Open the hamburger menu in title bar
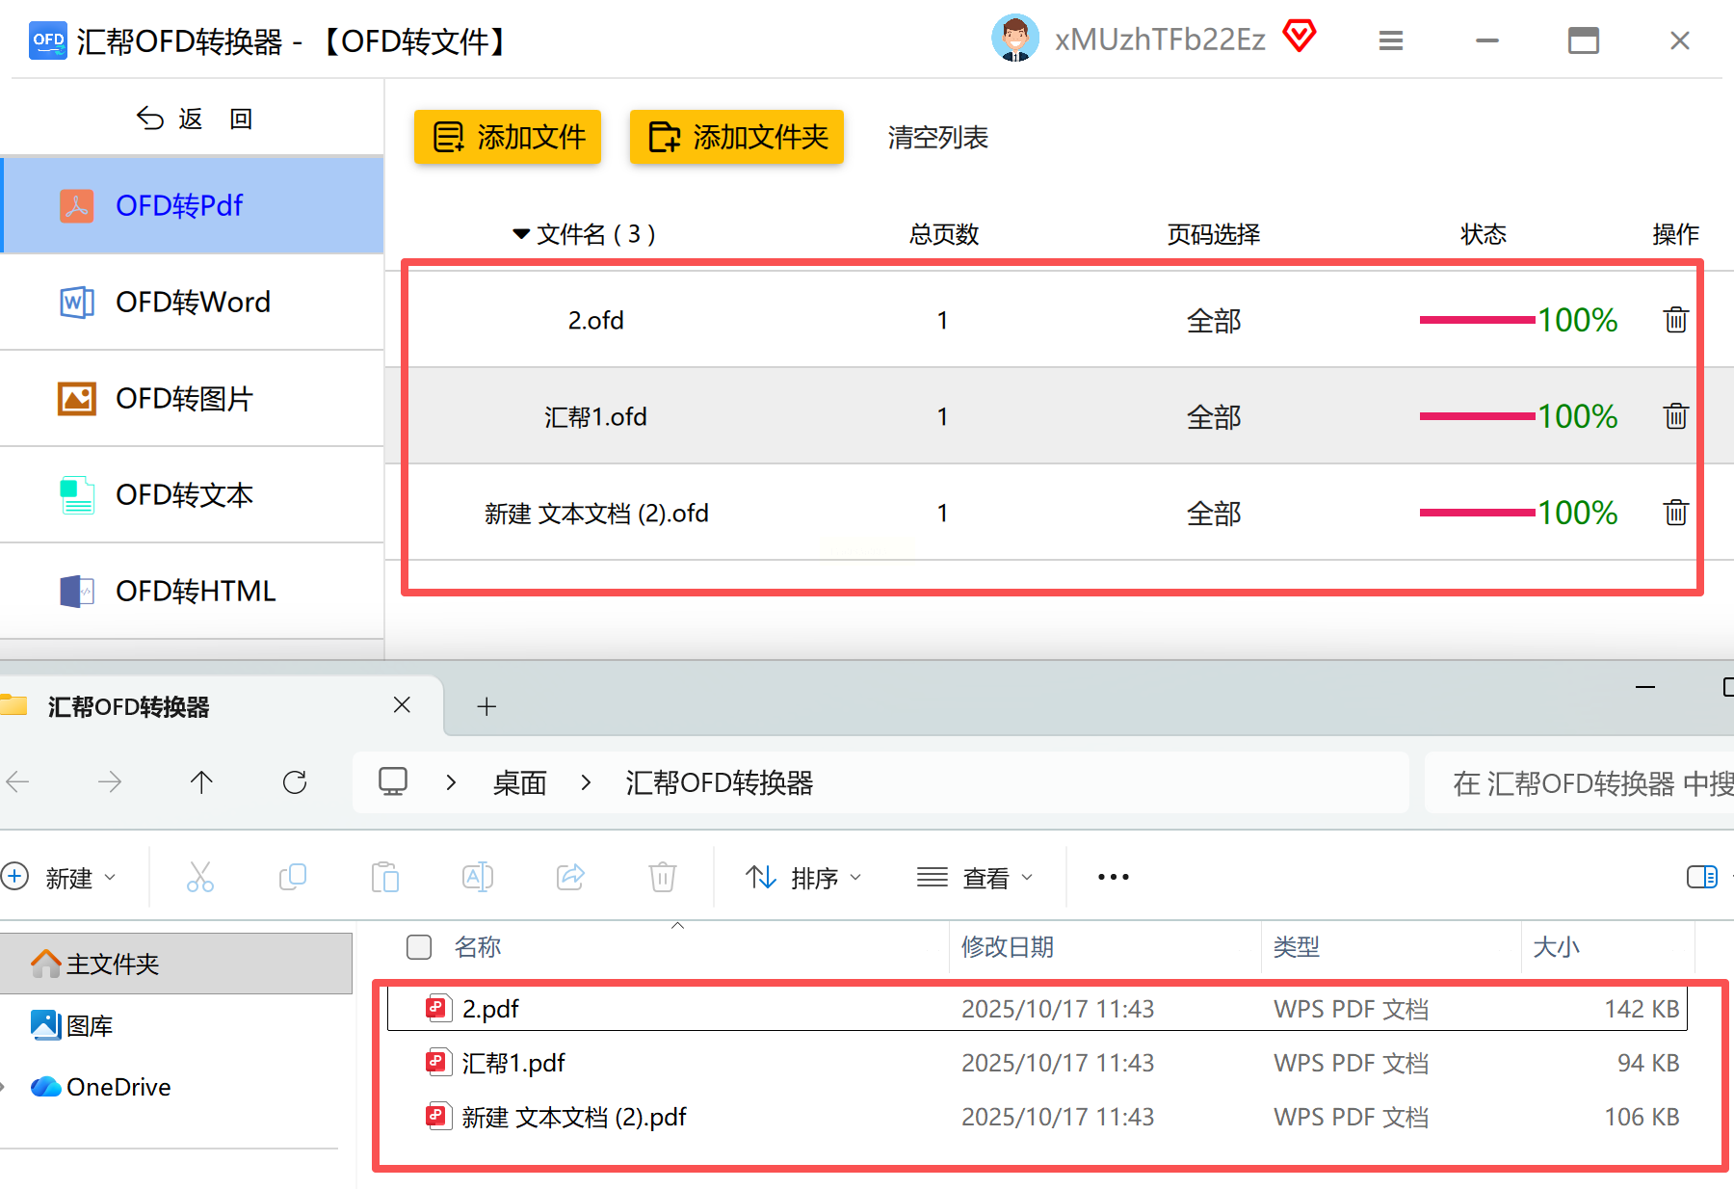 tap(1390, 40)
